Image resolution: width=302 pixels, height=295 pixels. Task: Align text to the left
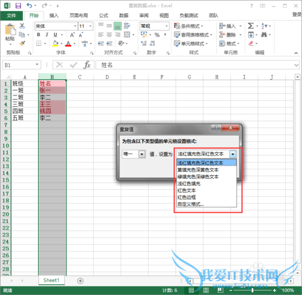coord(101,34)
